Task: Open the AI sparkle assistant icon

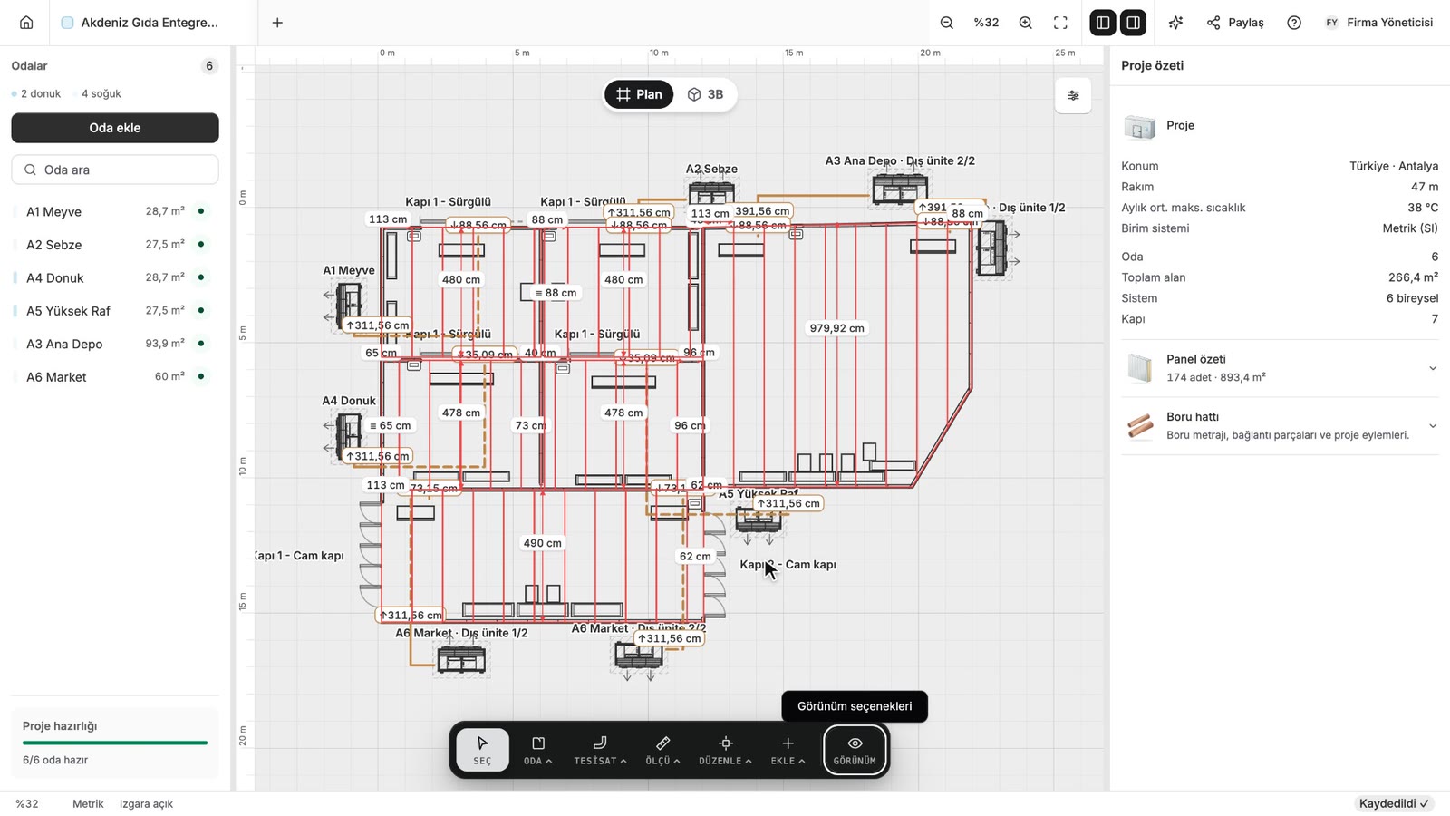Action: point(1175,23)
